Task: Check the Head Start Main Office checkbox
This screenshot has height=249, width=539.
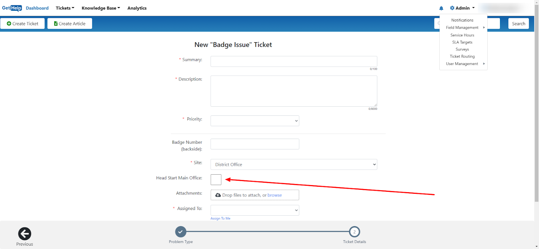Action: click(216, 180)
